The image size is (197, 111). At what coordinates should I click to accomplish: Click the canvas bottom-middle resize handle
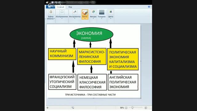pyautogui.click(x=94, y=98)
